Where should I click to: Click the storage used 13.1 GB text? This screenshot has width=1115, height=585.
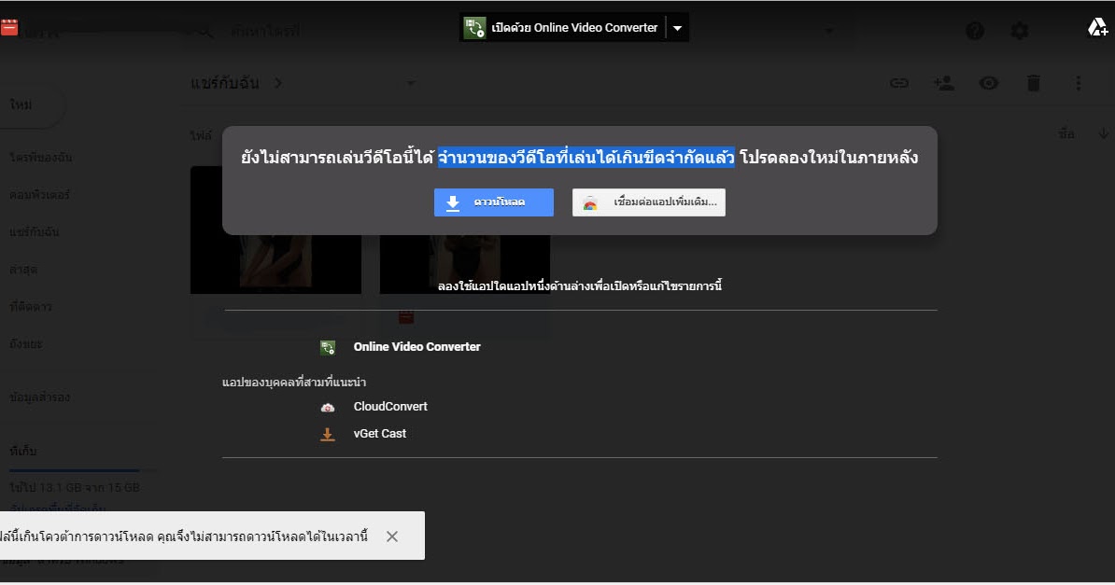75,488
